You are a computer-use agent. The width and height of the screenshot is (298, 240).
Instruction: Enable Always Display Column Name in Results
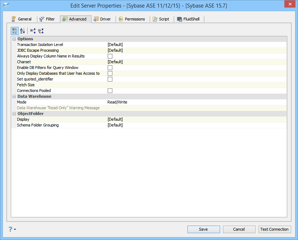(110, 56)
